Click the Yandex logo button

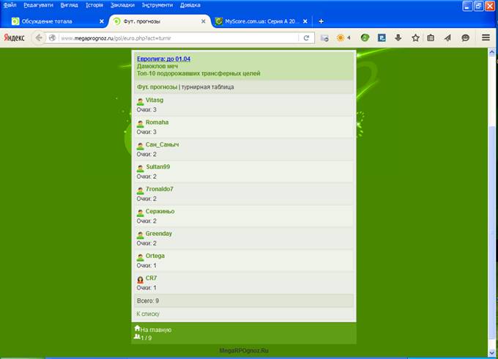tap(14, 37)
